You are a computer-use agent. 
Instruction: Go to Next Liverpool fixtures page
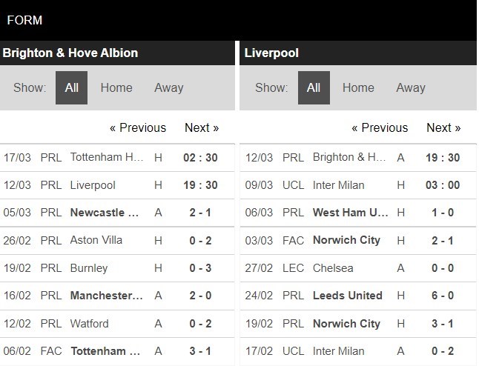(443, 127)
